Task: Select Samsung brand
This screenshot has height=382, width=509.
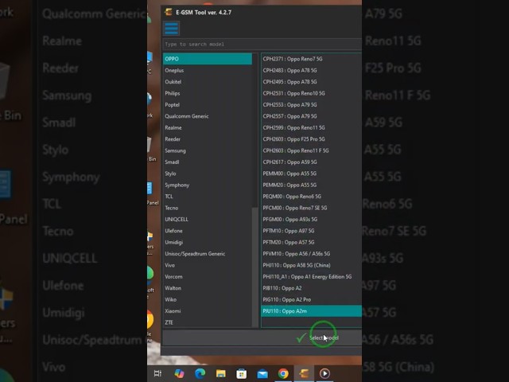Action: pyautogui.click(x=208, y=150)
